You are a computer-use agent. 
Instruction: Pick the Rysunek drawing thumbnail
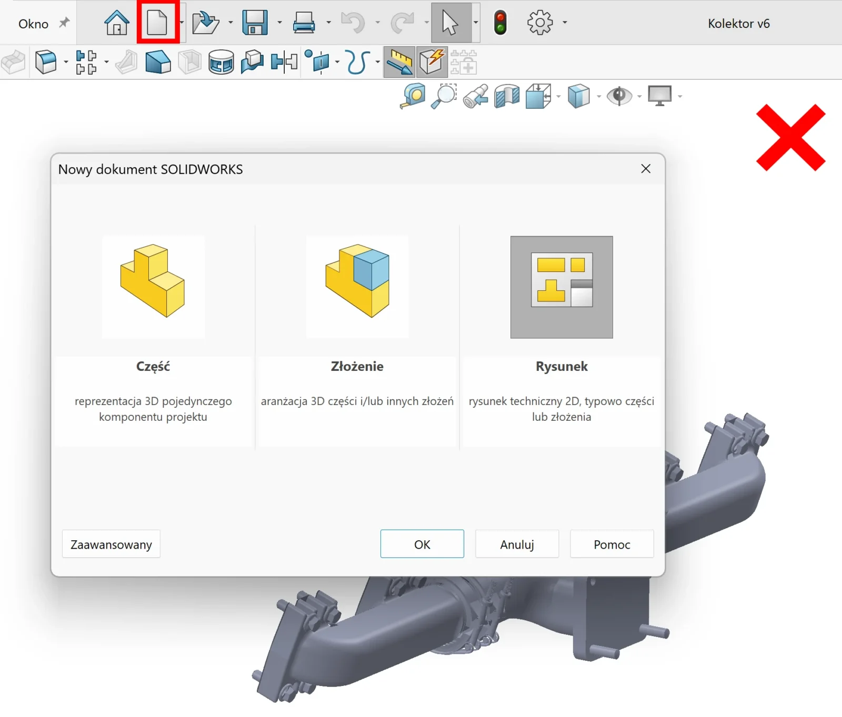(x=562, y=287)
